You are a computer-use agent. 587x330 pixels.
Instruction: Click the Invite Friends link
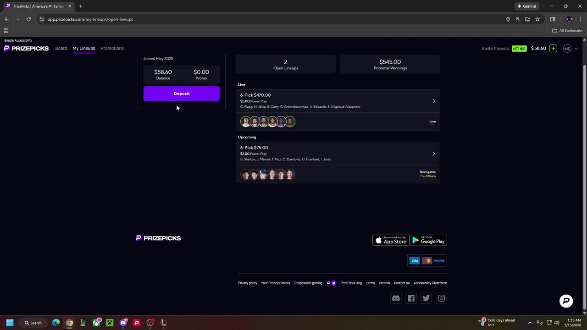tap(495, 48)
